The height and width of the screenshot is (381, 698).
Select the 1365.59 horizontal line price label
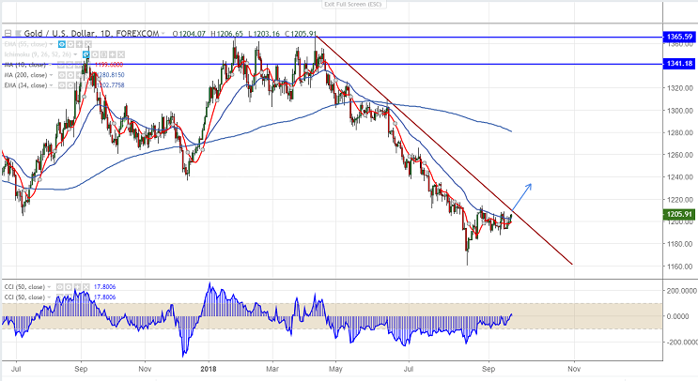pyautogui.click(x=680, y=37)
